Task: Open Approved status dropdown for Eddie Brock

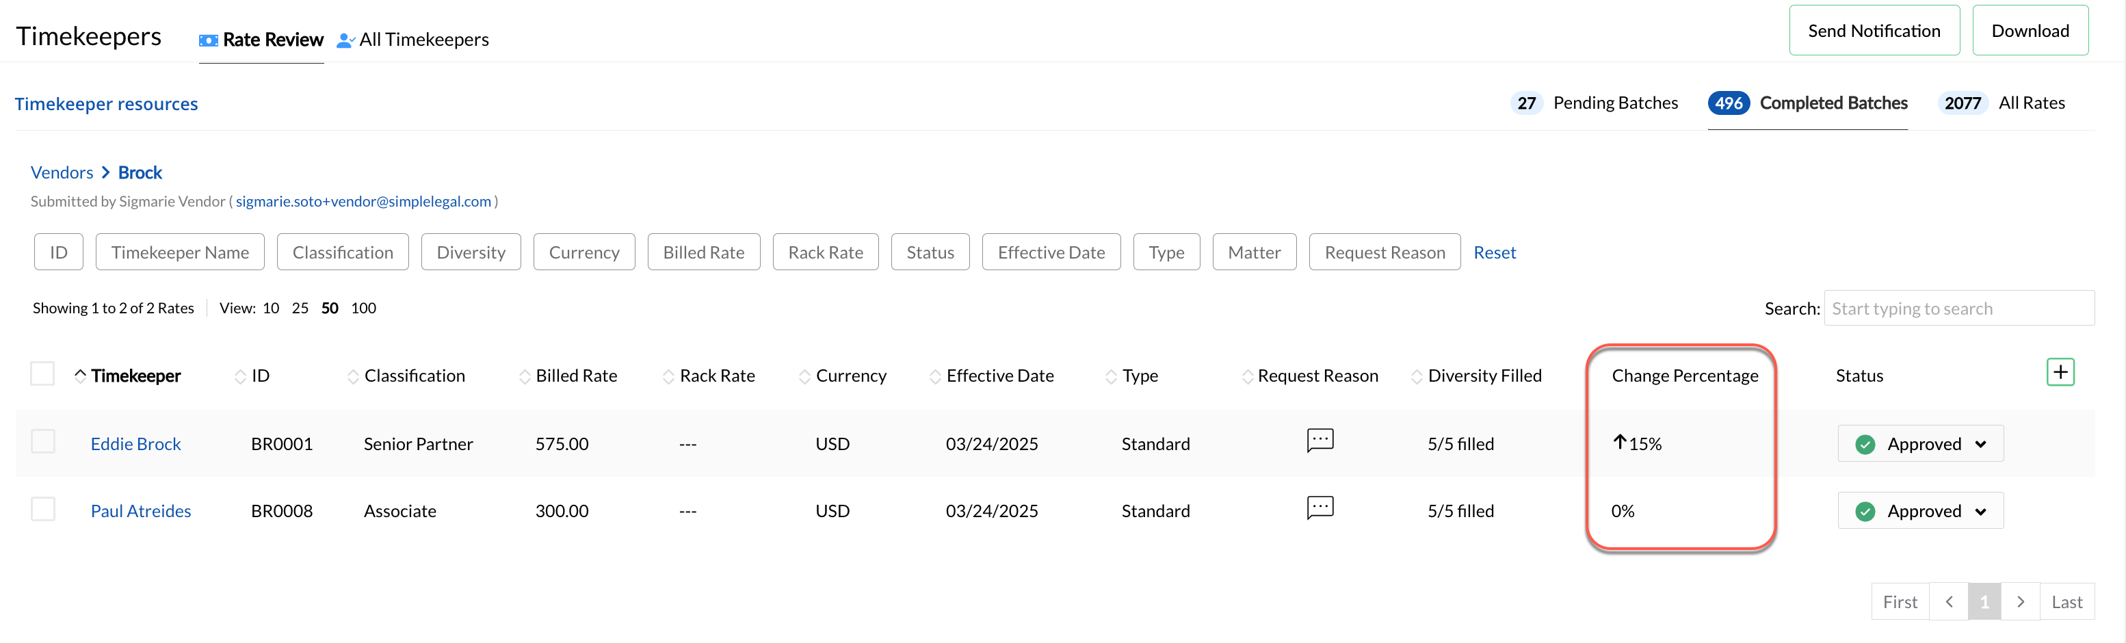Action: tap(1919, 444)
